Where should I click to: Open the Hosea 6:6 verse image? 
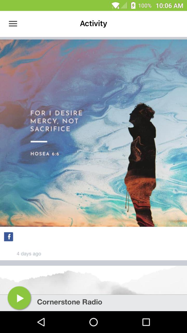click(x=94, y=133)
